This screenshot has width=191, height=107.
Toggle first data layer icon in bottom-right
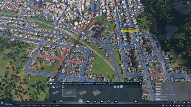click(170, 102)
